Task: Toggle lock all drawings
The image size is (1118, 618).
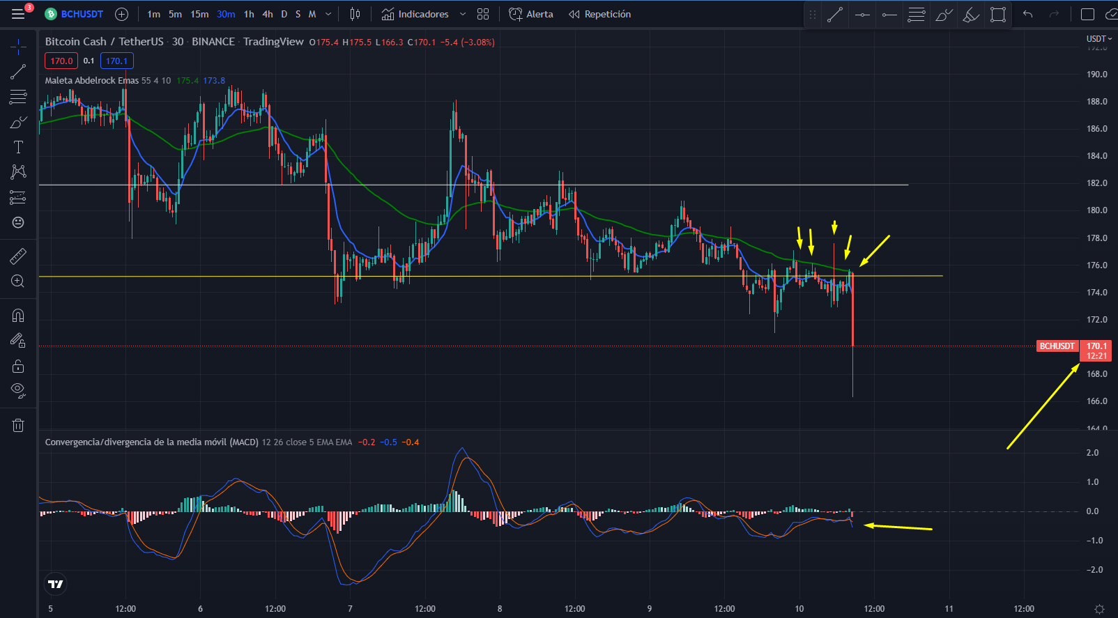Action: tap(18, 366)
